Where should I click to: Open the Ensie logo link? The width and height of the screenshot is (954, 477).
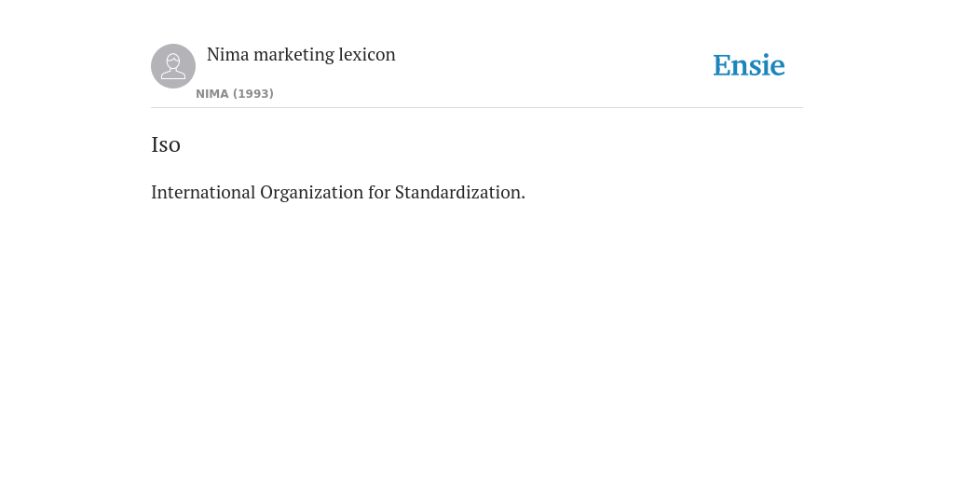click(x=749, y=65)
